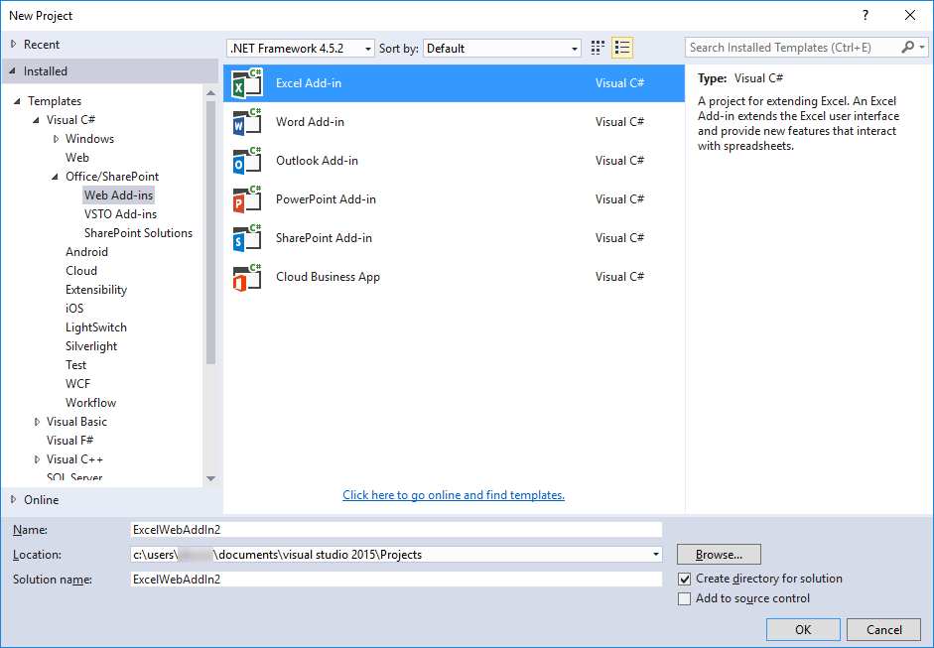The height and width of the screenshot is (648, 934).
Task: Open search options dropdown arrow
Action: 922,47
